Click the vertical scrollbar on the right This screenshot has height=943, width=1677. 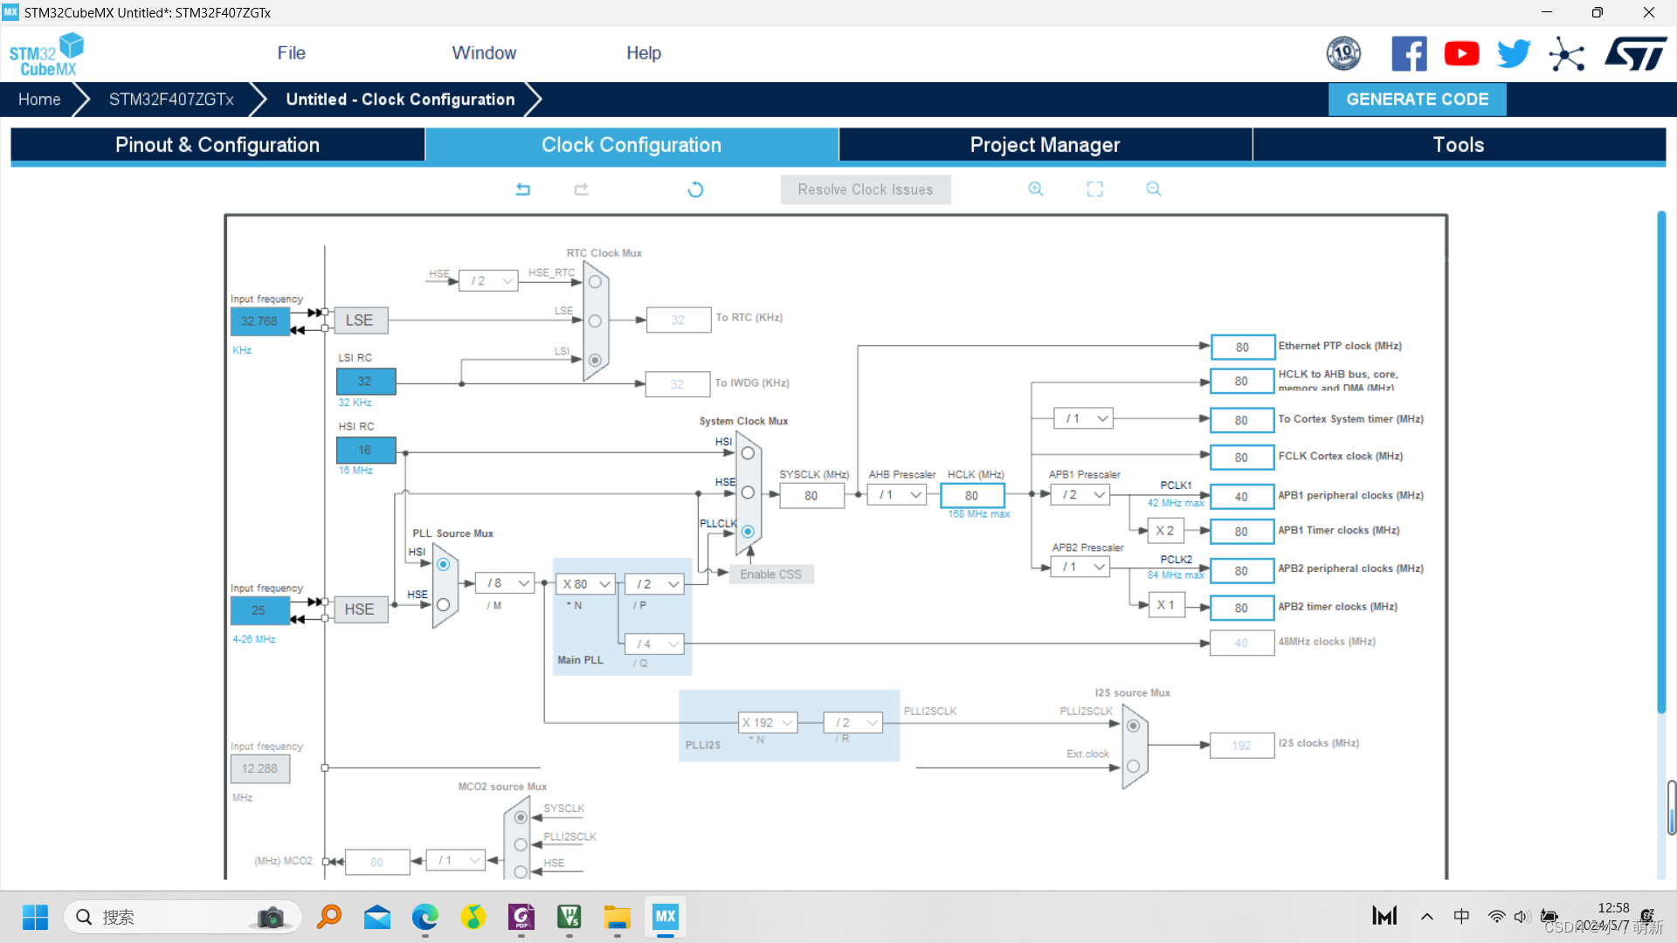(x=1661, y=463)
